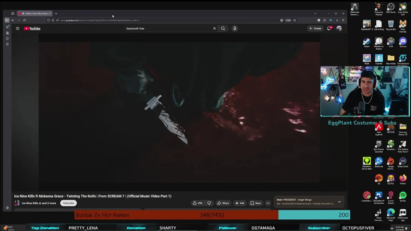
Task: Open Battle.net desktop shortcut
Action: (379, 162)
